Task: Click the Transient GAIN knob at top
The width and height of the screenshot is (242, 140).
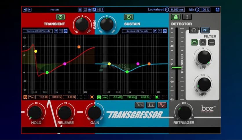Action: (82, 24)
